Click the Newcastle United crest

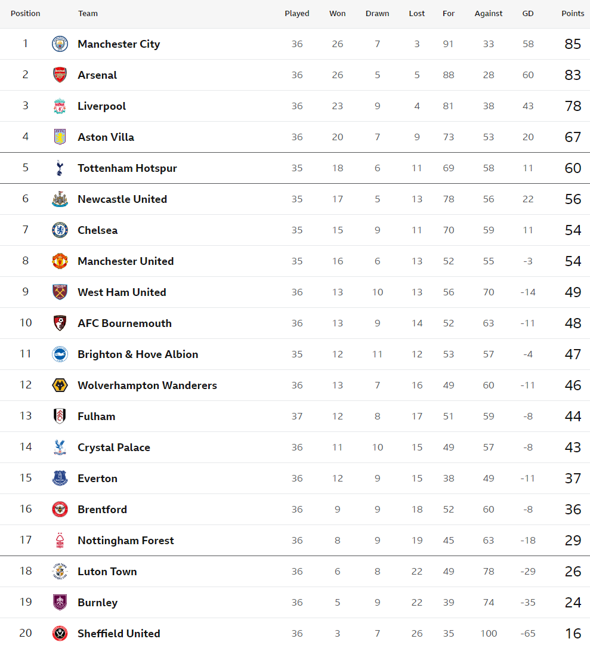tap(60, 199)
